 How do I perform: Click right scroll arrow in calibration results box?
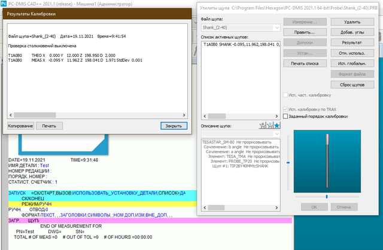184,115
